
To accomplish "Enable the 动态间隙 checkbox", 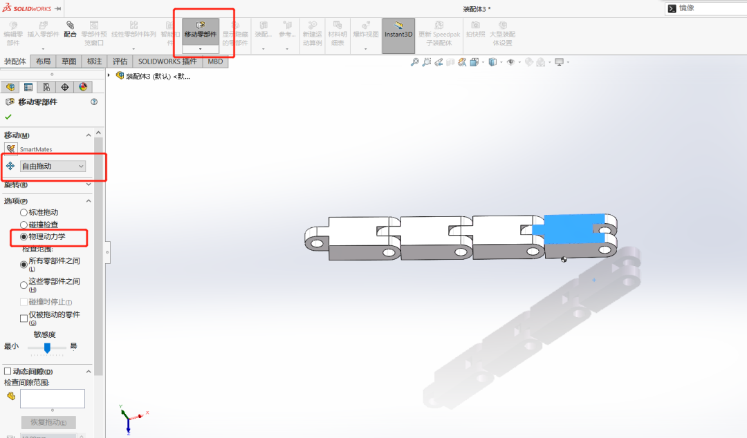I will [x=8, y=371].
